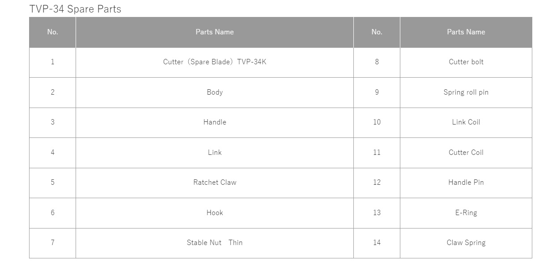Click part number 1 cell

pyautogui.click(x=53, y=62)
